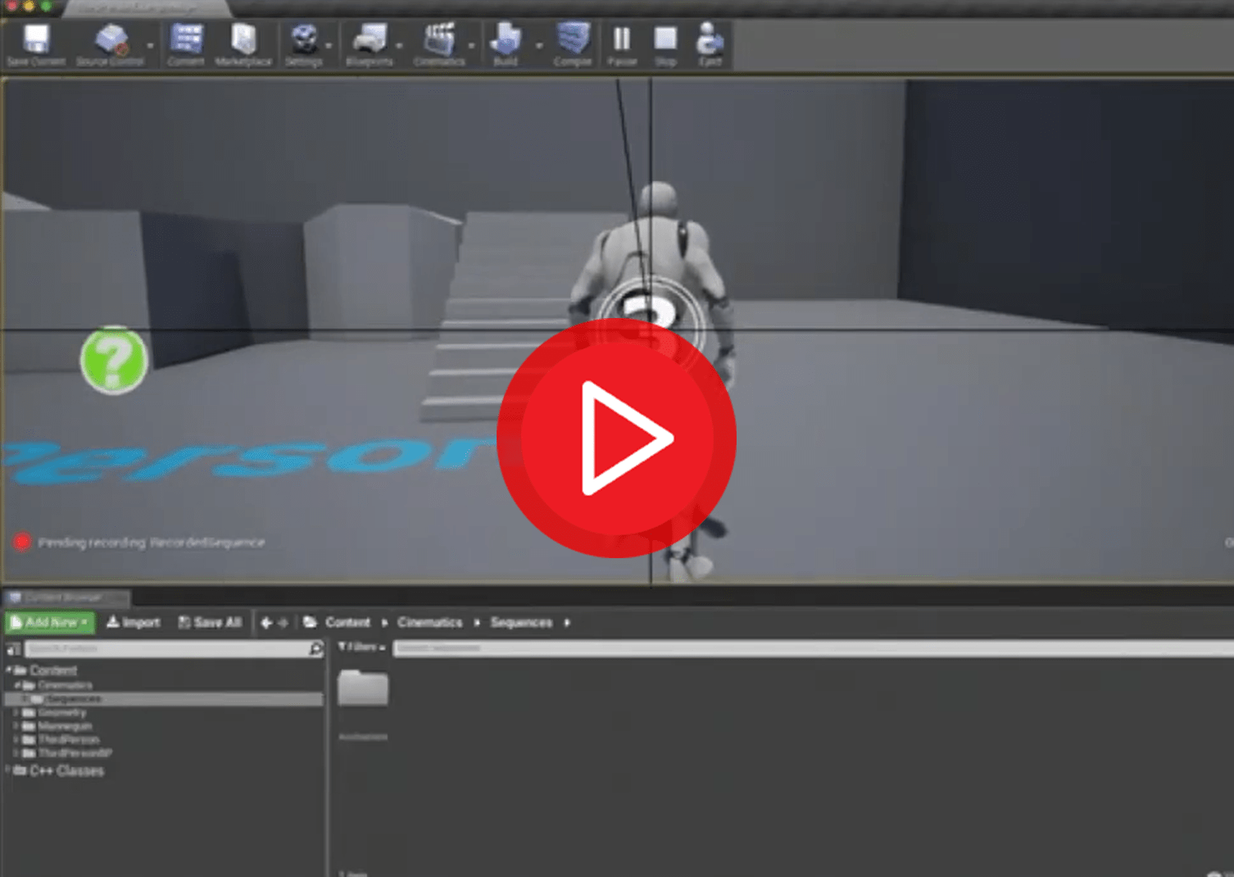
Task: Stop the play session
Action: coord(665,43)
